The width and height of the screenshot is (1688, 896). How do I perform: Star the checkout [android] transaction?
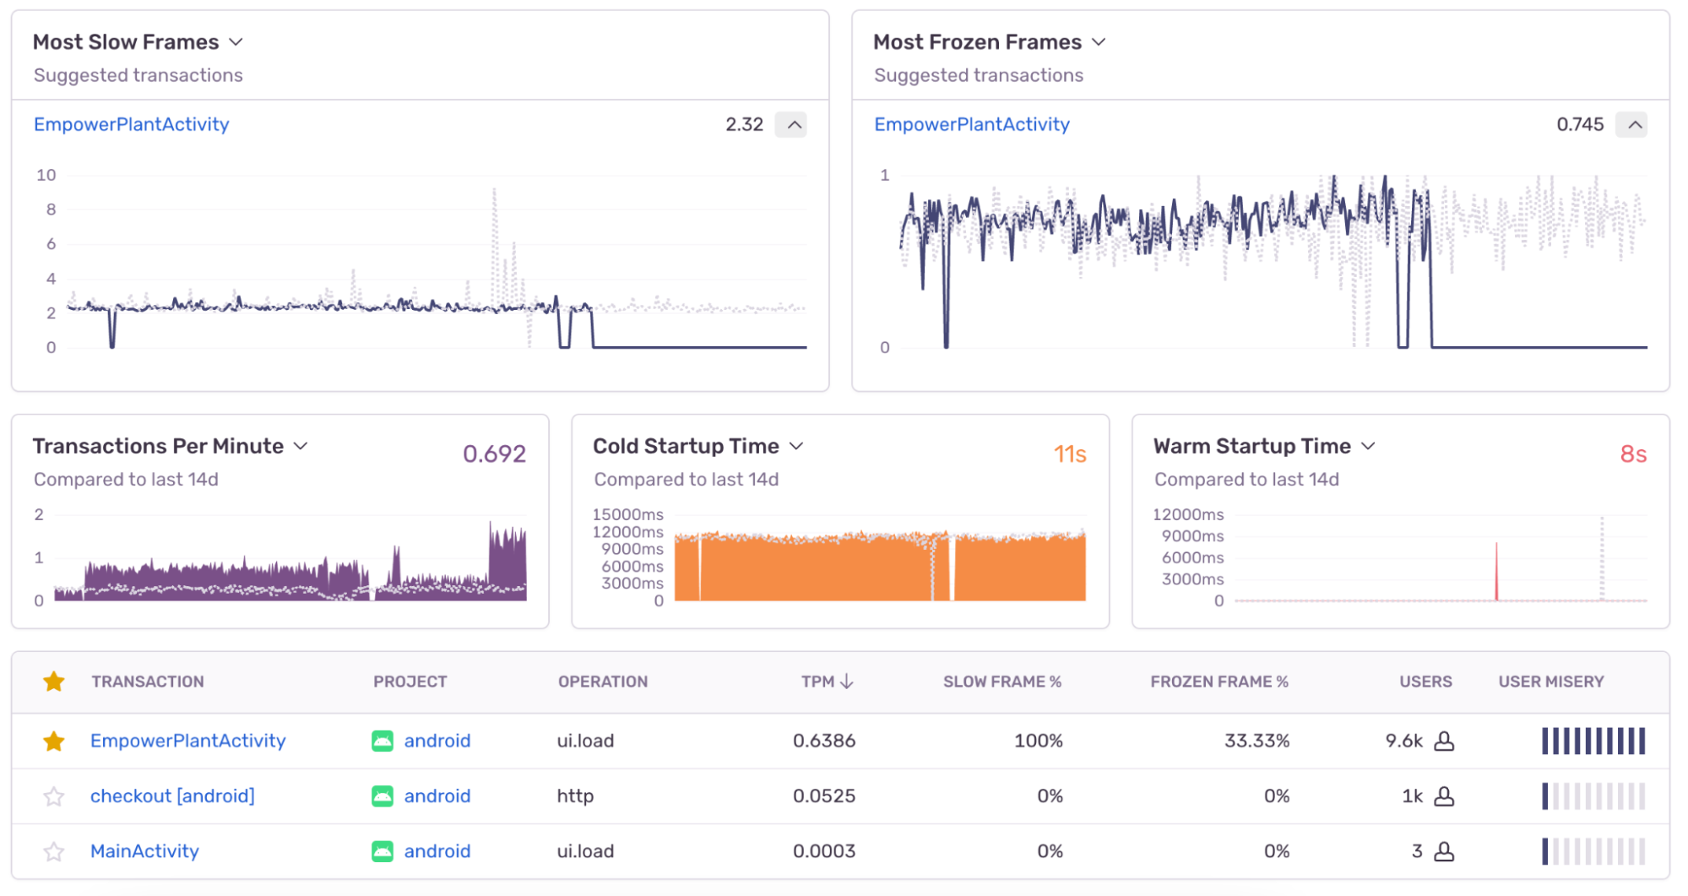pos(54,796)
